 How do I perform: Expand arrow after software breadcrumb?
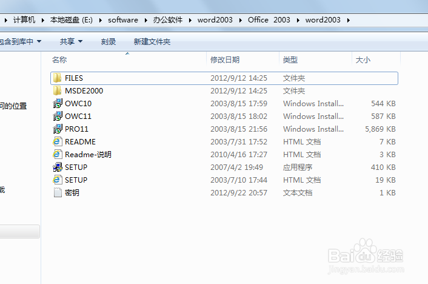click(145, 20)
